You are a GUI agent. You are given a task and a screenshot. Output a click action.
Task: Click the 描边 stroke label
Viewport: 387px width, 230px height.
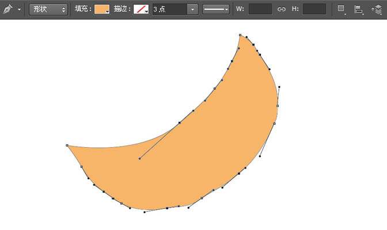tap(122, 10)
